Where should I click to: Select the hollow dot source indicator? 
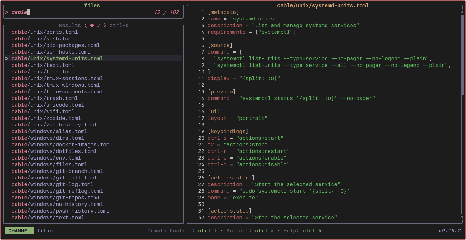[x=98, y=25]
